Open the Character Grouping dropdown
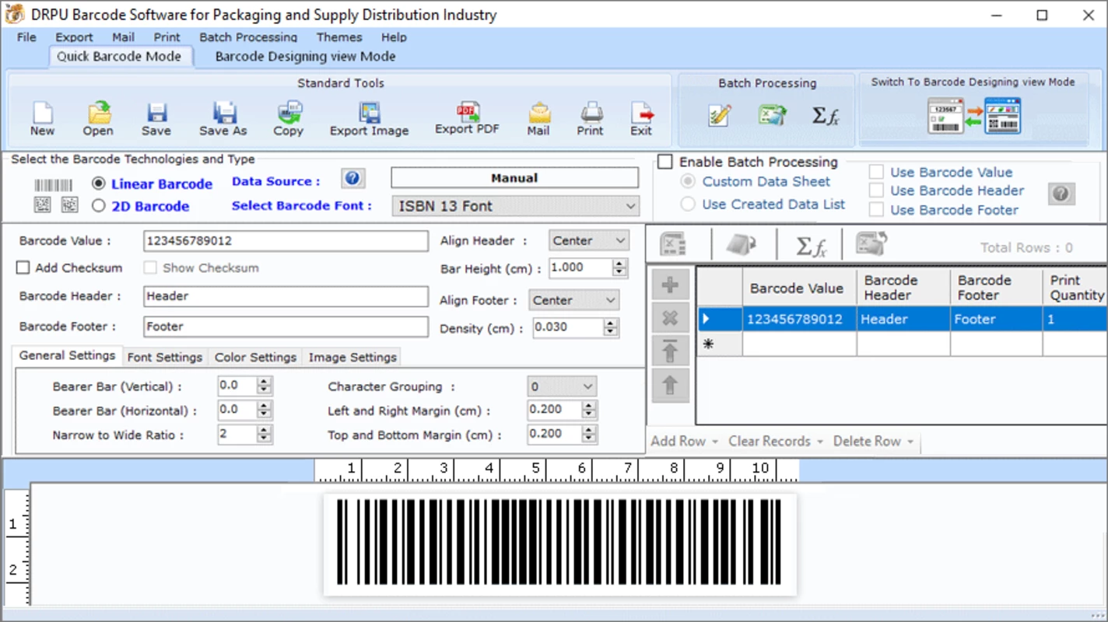 pyautogui.click(x=562, y=386)
